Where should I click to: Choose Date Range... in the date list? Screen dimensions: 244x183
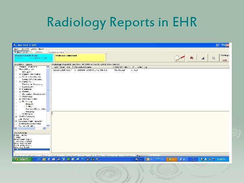coord(20,135)
